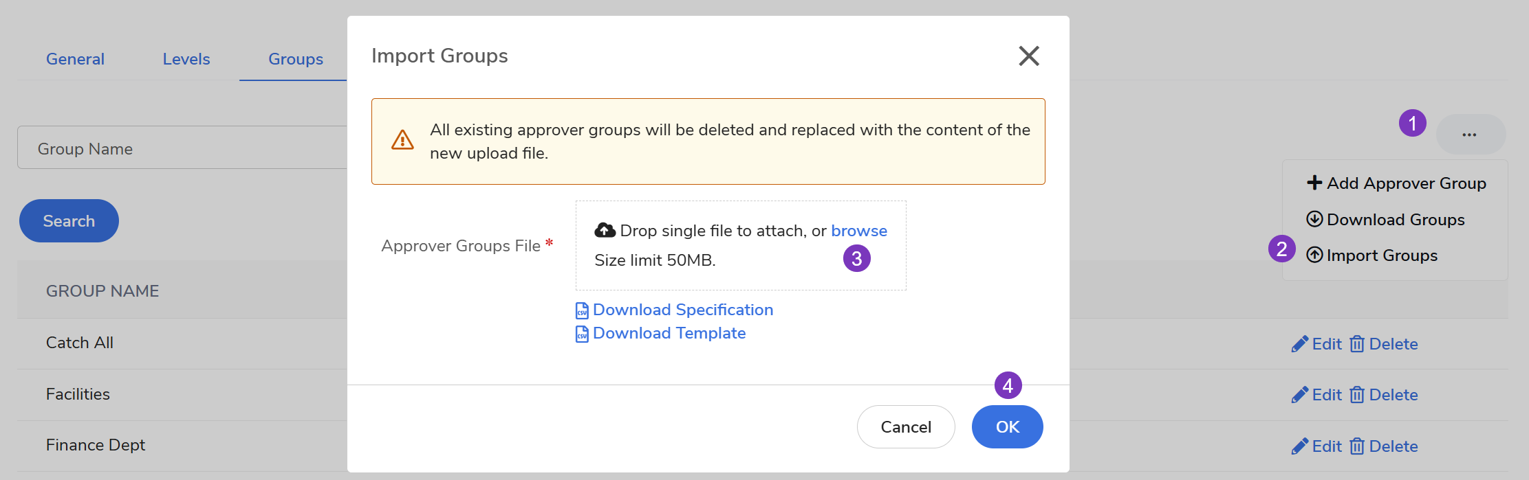Select Add Approver Group from menu
Screen dimensions: 1529x480
pyautogui.click(x=1396, y=183)
